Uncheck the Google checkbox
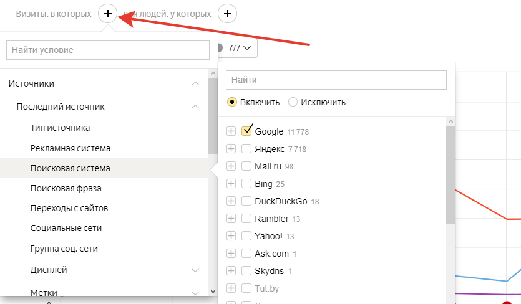This screenshot has width=521, height=304. 246,131
